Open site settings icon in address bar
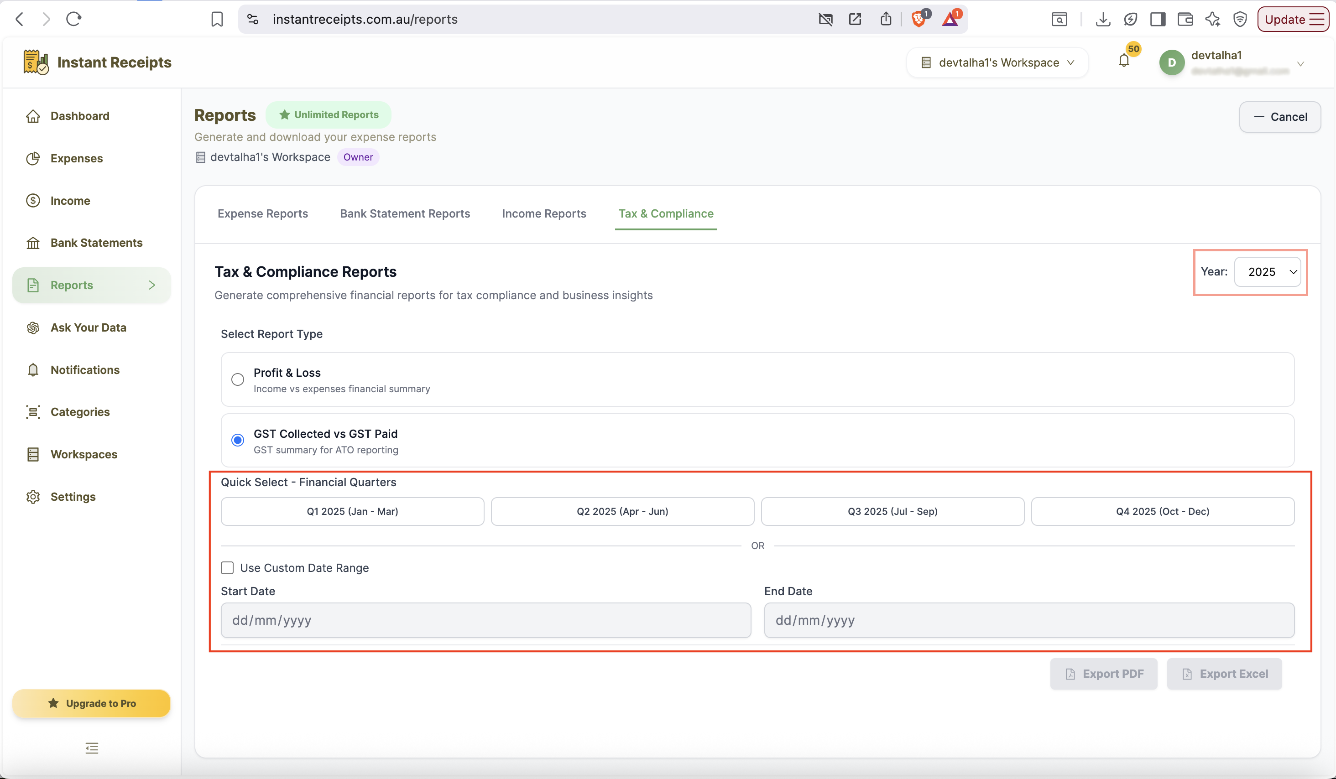 (x=253, y=20)
